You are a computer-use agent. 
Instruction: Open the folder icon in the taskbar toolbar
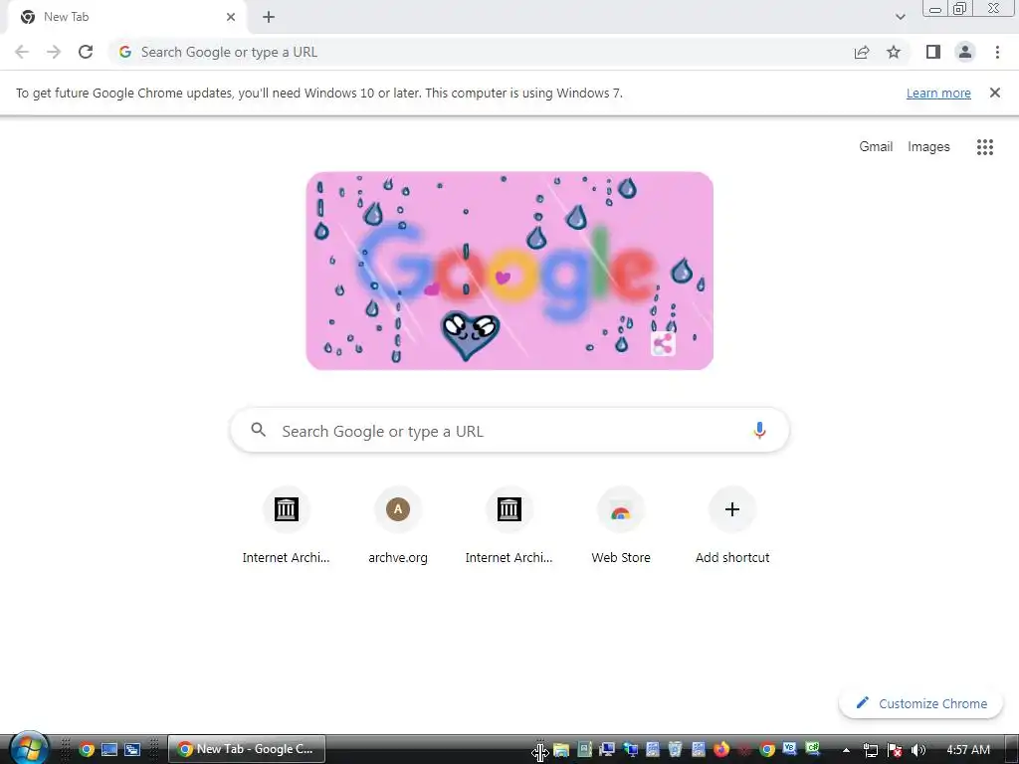coord(561,749)
